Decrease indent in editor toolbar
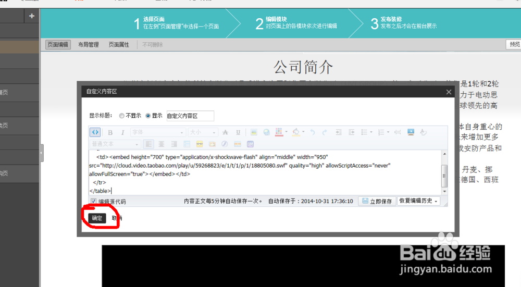The height and width of the screenshot is (287, 521). [x=351, y=132]
